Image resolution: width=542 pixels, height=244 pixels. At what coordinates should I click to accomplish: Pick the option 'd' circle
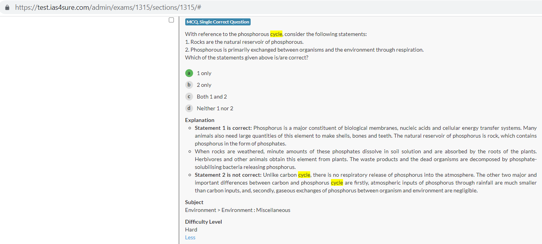189,108
